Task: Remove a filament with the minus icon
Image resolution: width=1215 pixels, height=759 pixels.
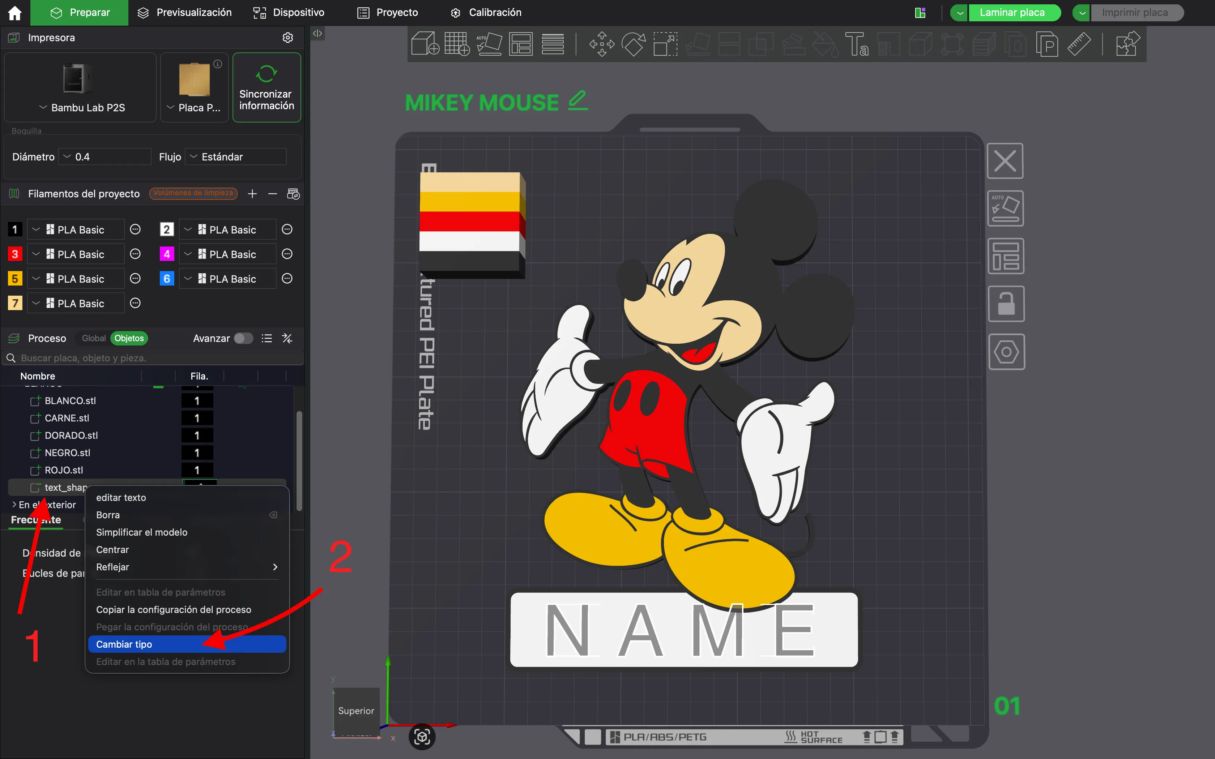Action: [x=273, y=194]
